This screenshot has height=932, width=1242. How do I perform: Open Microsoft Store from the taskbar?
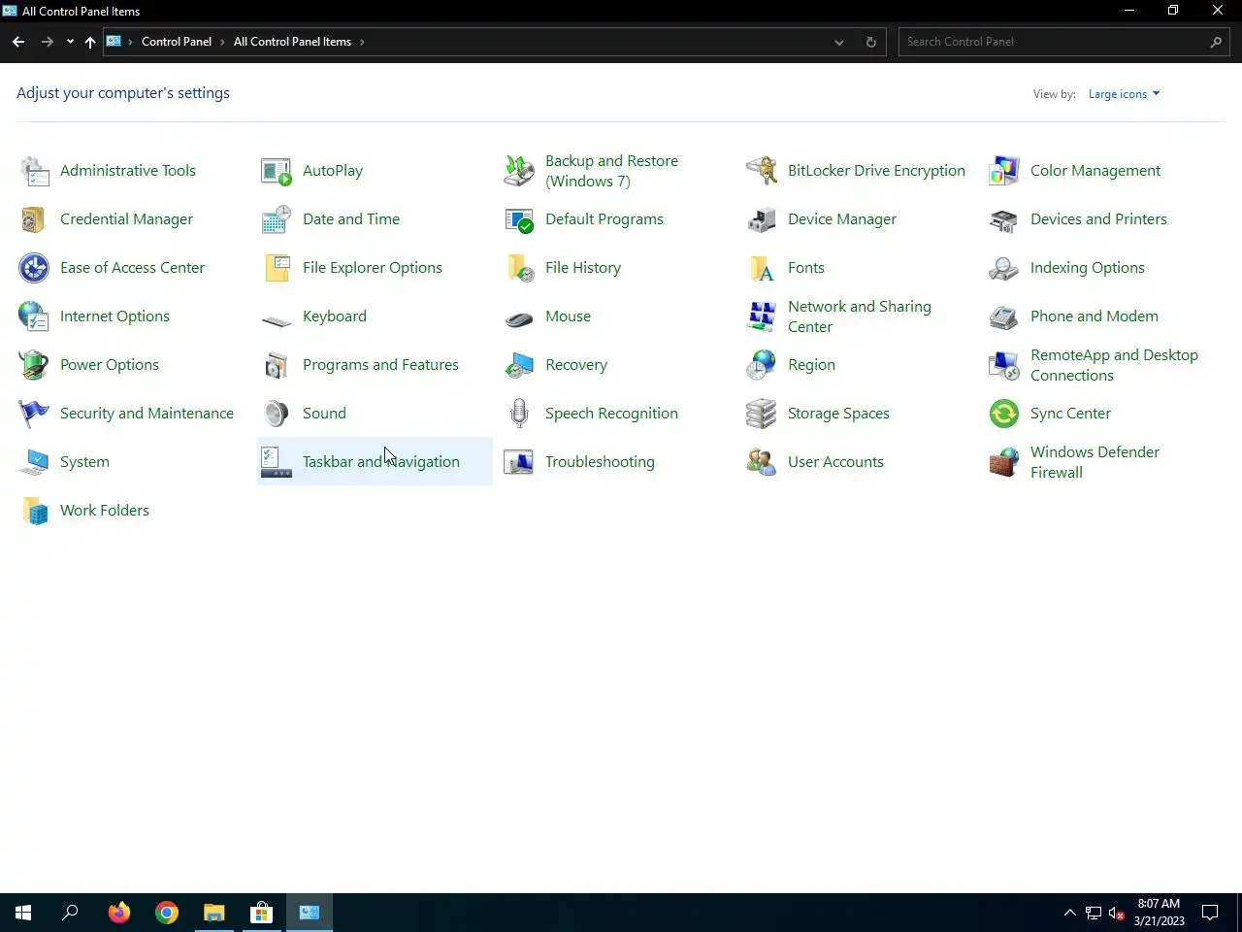261,913
